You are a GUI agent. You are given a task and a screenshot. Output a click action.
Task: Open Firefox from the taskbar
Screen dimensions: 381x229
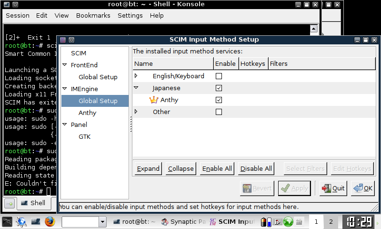(50, 222)
